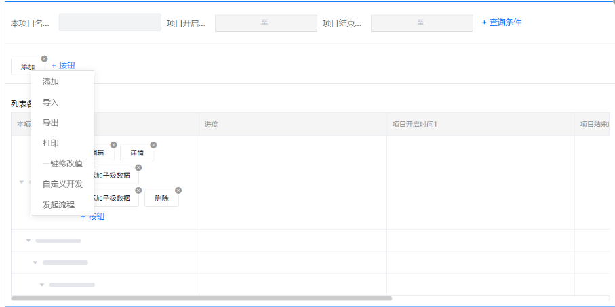Click the 详情 row button
The width and height of the screenshot is (615, 307).
(x=137, y=153)
